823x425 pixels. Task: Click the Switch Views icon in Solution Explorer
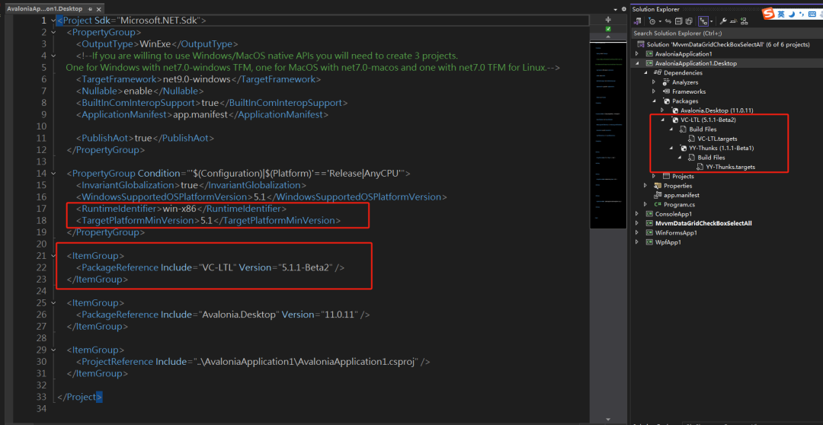639,21
